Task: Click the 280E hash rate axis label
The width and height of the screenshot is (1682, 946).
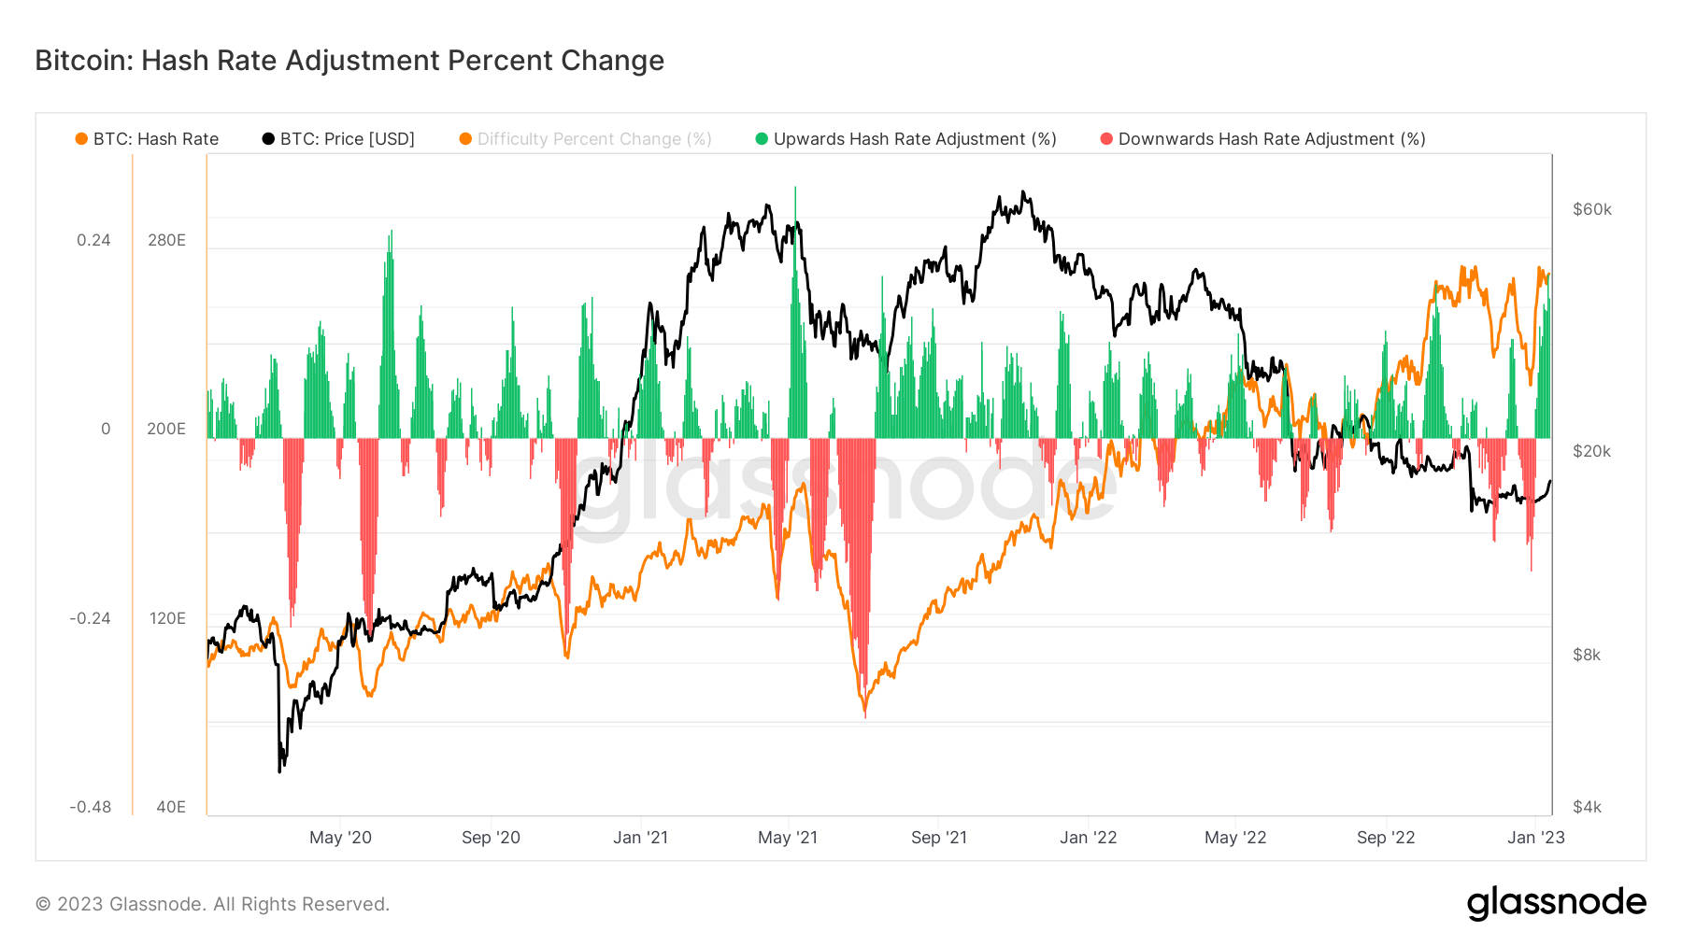Action: (x=166, y=240)
